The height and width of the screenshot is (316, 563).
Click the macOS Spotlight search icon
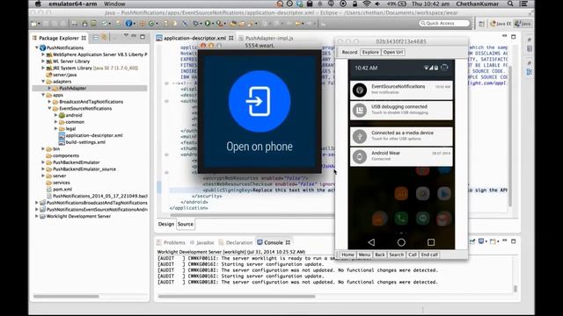510,4
